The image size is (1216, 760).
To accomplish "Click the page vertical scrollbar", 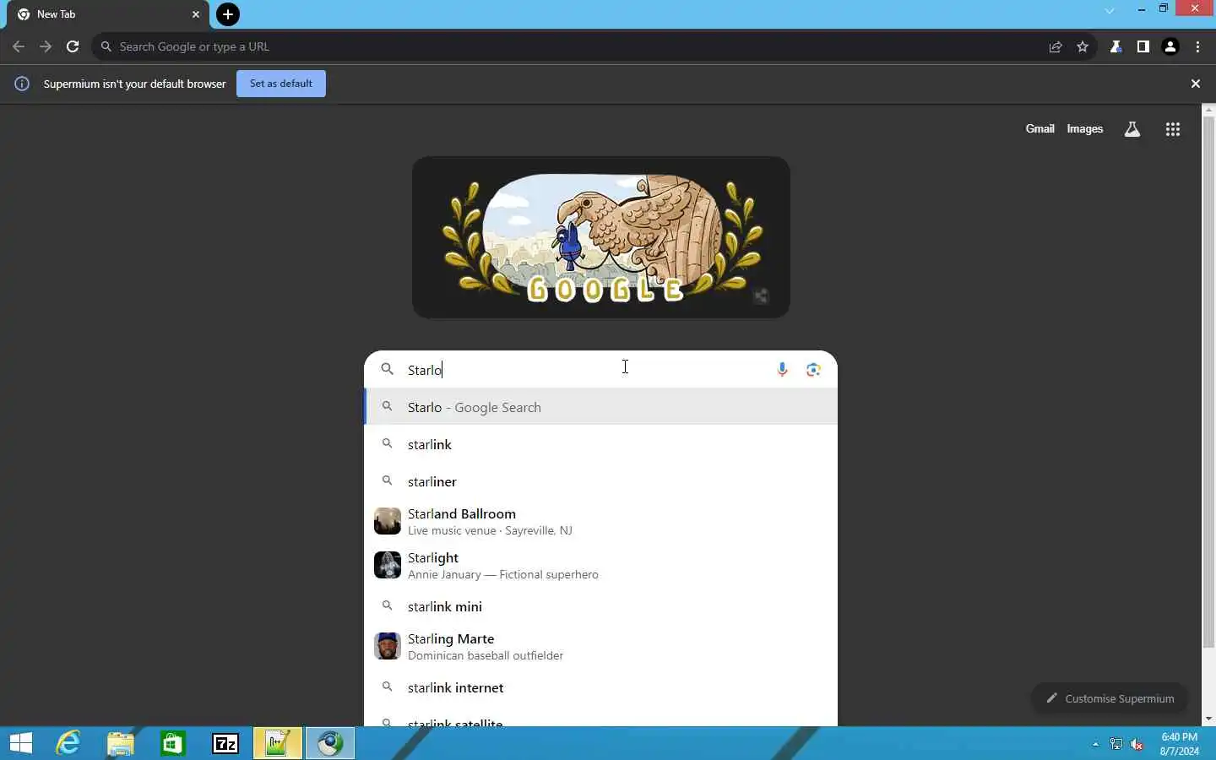I will 1208,381.
